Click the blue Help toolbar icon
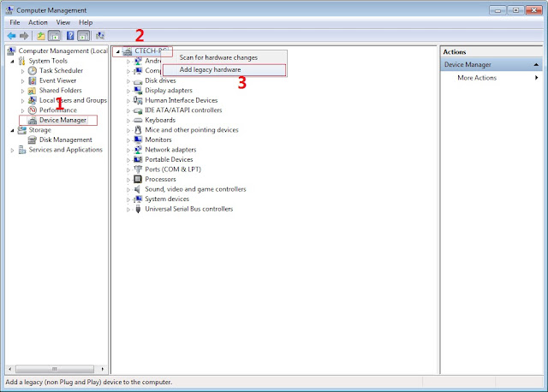The width and height of the screenshot is (548, 392). click(x=70, y=36)
